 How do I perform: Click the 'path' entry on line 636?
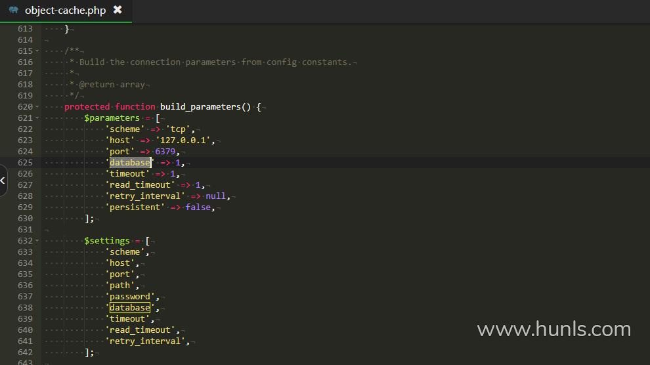[119, 285]
